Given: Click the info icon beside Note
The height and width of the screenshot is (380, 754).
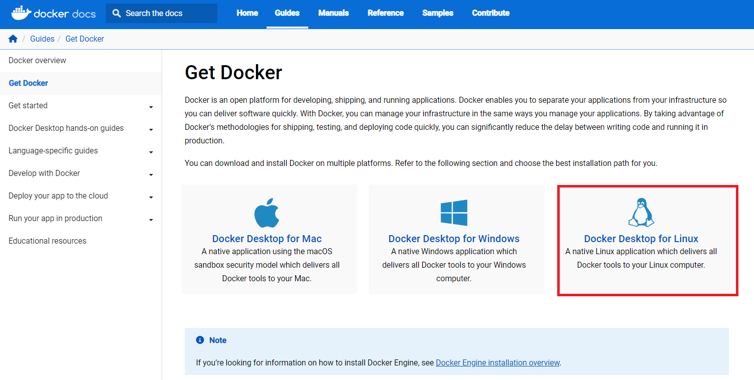Looking at the screenshot, I should pos(200,340).
